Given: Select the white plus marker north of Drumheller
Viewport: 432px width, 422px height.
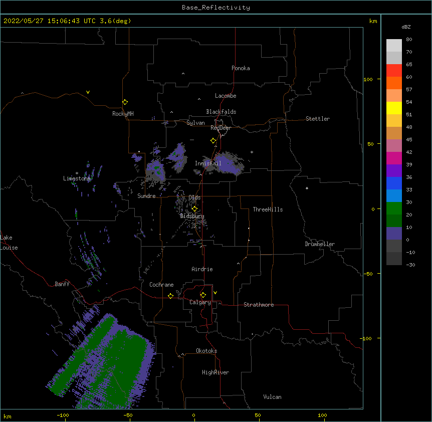Looking at the screenshot, I should (x=307, y=188).
